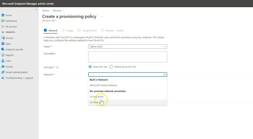
Task: Click the 'Create a provisioning policy' title
Action: point(69,17)
